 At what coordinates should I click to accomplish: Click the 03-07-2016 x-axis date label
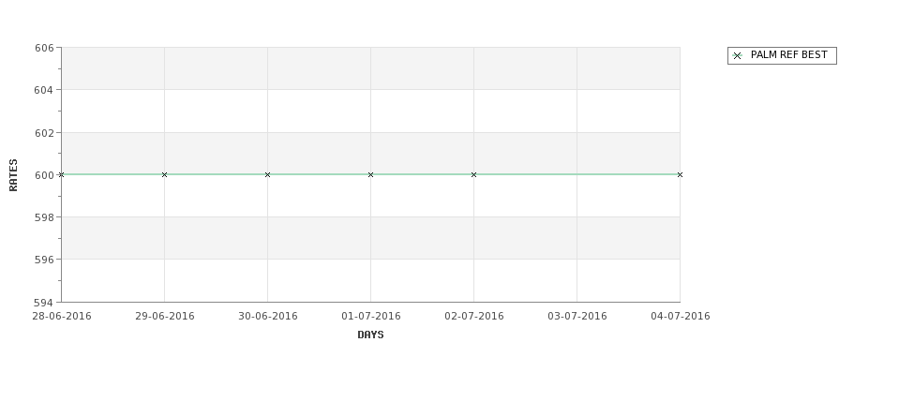pyautogui.click(x=577, y=317)
